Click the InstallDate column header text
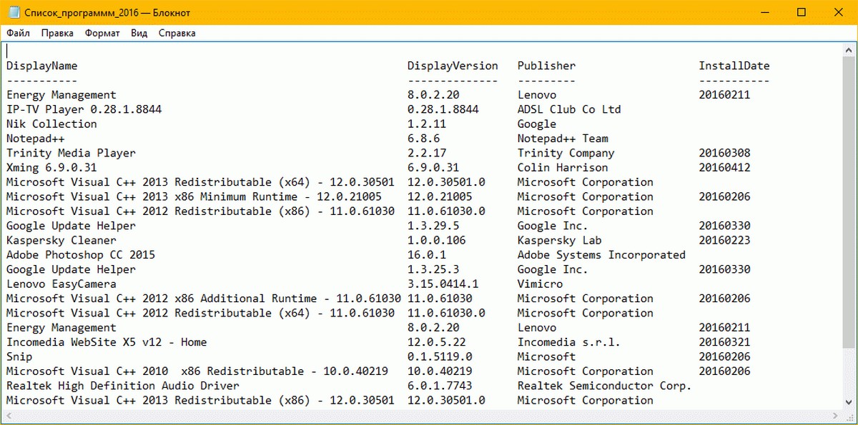The width and height of the screenshot is (858, 425). coord(734,66)
